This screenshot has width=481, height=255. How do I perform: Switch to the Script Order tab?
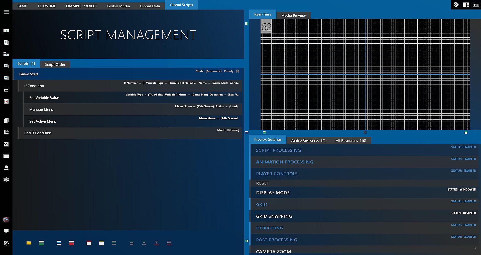[55, 64]
